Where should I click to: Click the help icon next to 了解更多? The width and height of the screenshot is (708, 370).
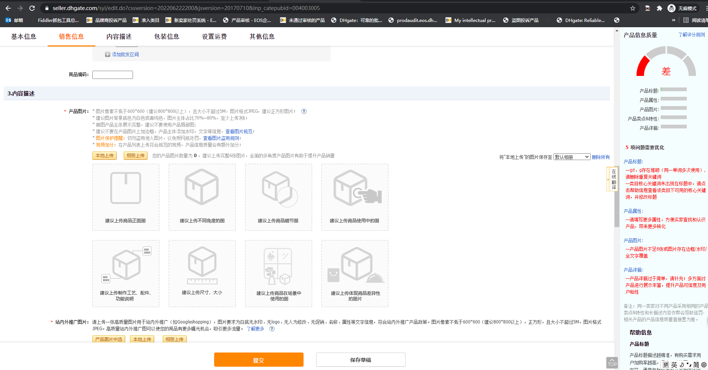click(x=272, y=329)
